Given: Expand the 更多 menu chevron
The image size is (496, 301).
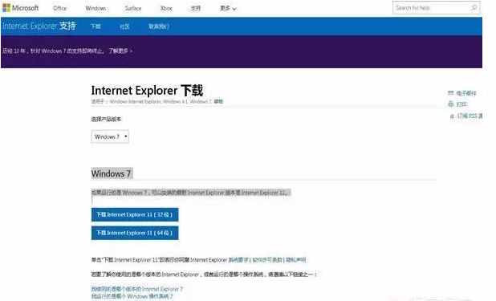Looking at the screenshot, I should (234, 9).
